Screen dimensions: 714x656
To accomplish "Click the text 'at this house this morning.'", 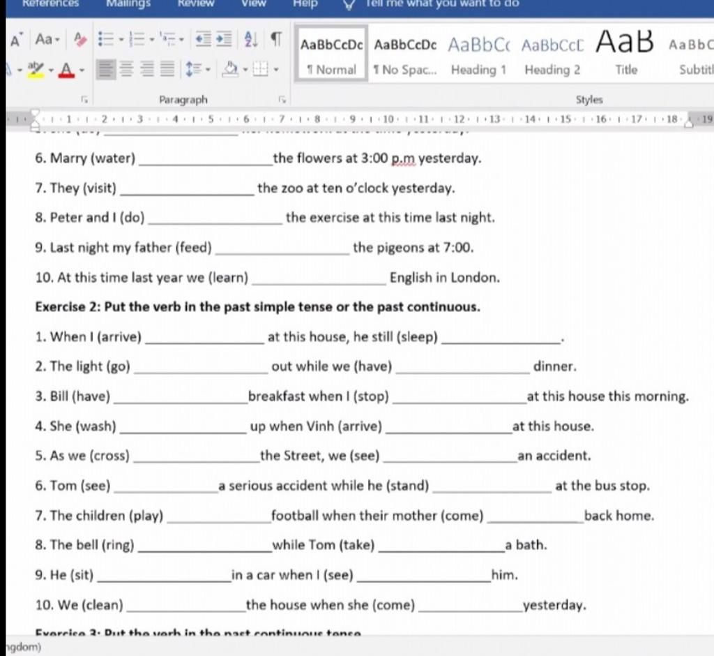I will click(x=608, y=396).
